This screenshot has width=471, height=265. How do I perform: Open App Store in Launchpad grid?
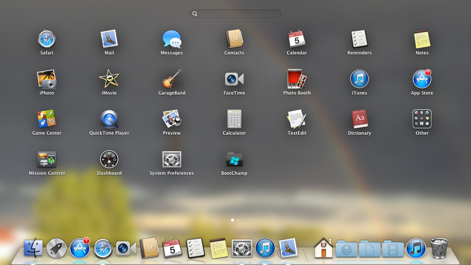point(422,79)
